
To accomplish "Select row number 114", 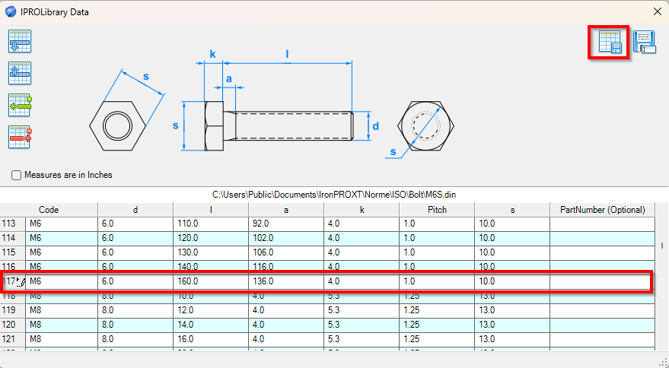I will click(x=12, y=238).
